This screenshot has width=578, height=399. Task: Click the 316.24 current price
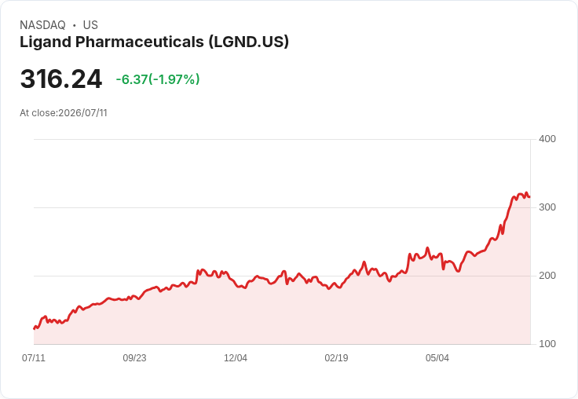pyautogui.click(x=60, y=79)
